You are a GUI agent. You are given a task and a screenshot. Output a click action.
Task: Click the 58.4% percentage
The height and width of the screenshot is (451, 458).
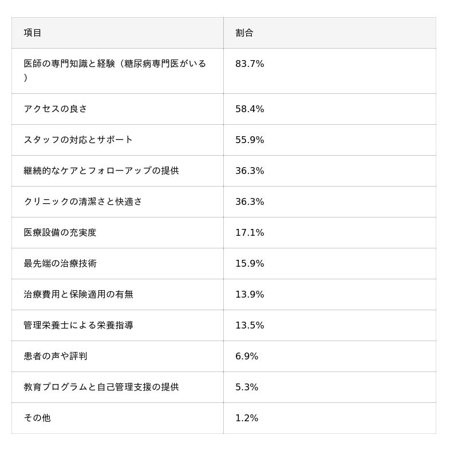click(x=250, y=109)
